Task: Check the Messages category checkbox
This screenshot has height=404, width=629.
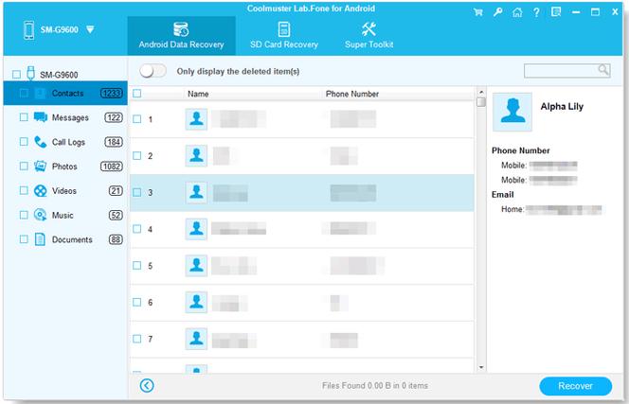Action: (24, 117)
